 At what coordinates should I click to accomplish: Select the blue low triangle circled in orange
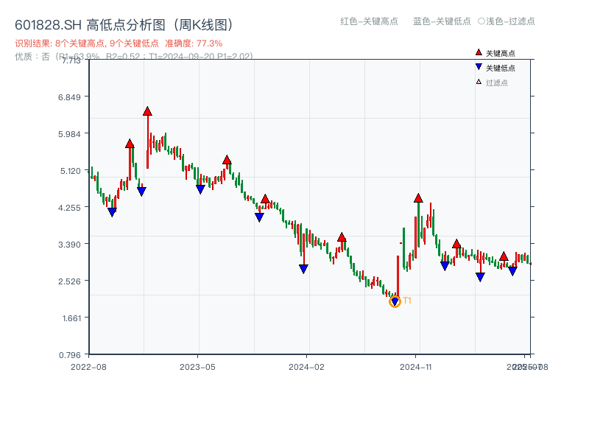click(x=395, y=301)
